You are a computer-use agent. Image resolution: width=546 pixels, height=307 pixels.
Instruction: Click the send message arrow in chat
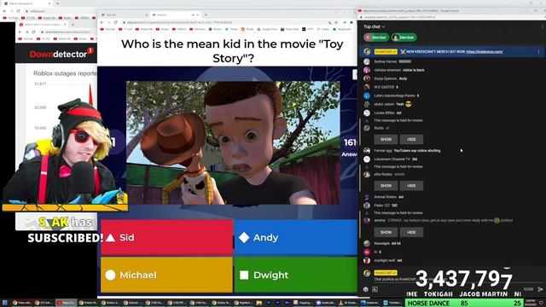(x=540, y=289)
